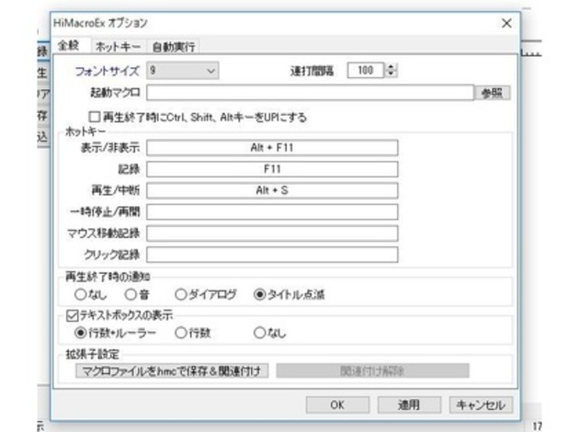Screen dimensions: 579x432
Task: Open the 自動実行 tab
Action: tap(173, 47)
